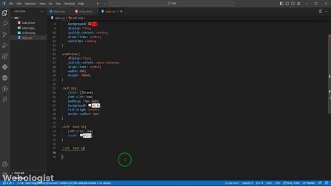Click the Ln 38, Col 5 status item
This screenshot has width=331, height=186.
pos(232,183)
